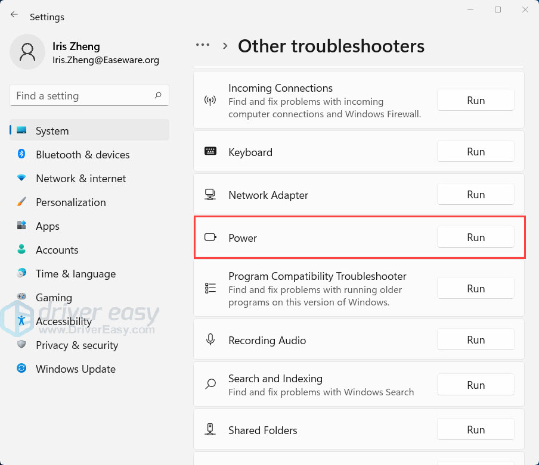Run the Network Adapter troubleshooter
The width and height of the screenshot is (539, 465).
475,195
